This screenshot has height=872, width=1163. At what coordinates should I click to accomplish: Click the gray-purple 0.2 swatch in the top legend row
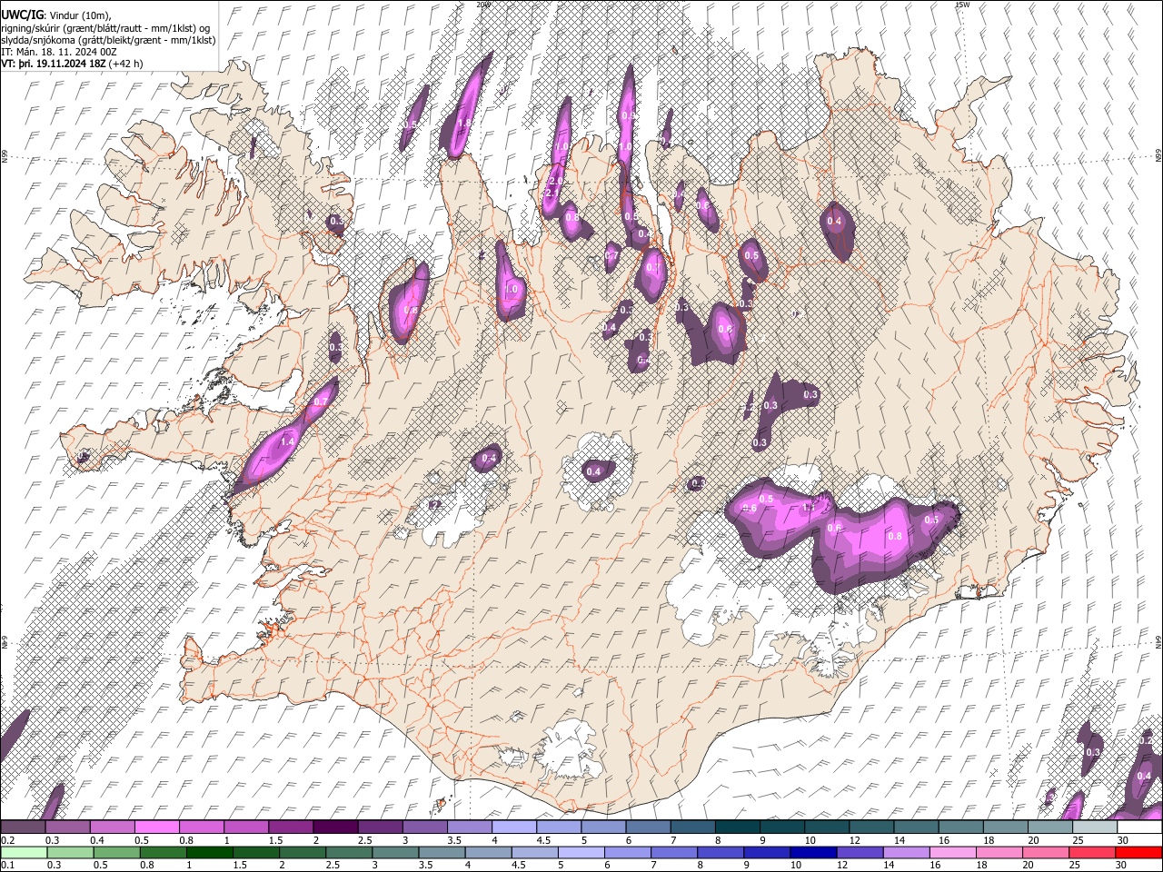(x=24, y=827)
